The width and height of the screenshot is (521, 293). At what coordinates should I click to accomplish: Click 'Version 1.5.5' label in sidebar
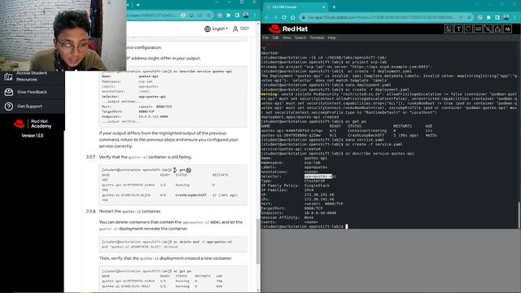[x=33, y=136]
